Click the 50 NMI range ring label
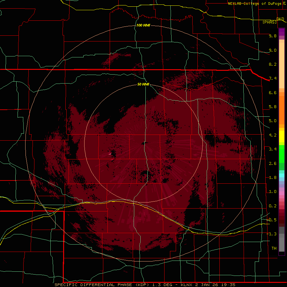Image resolution: width=287 pixels, height=287 pixels. click(143, 84)
